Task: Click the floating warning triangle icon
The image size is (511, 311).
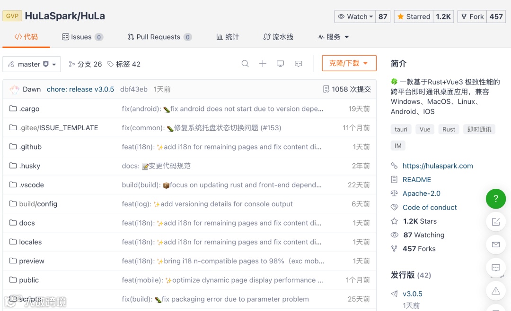Action: pyautogui.click(x=496, y=291)
